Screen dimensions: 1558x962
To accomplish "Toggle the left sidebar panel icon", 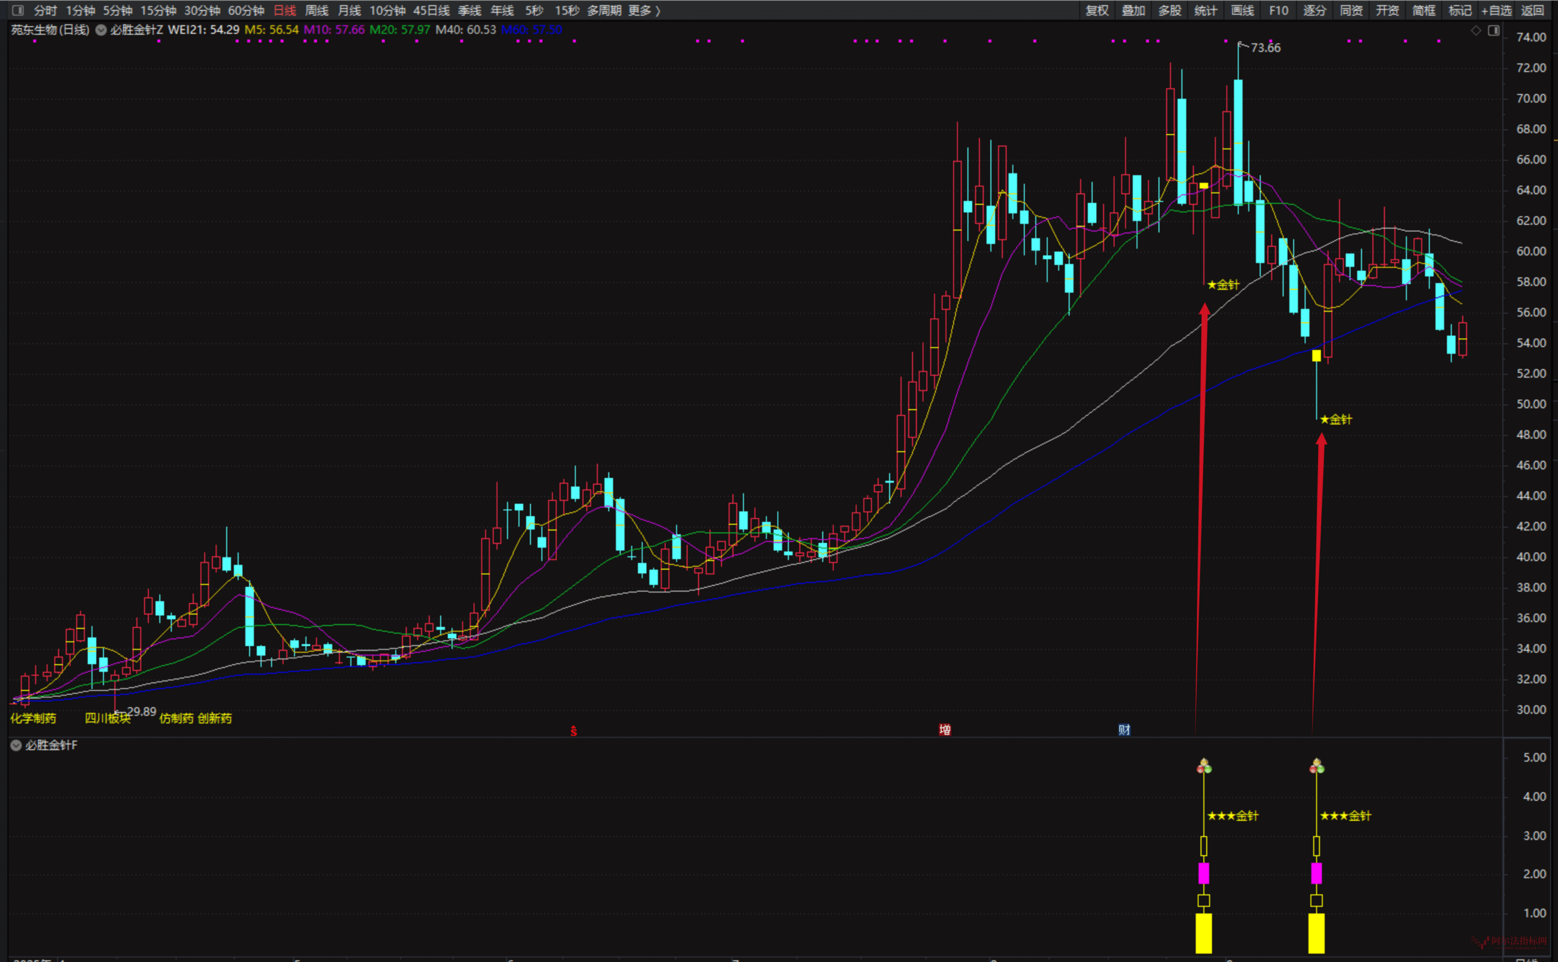I will pos(18,10).
